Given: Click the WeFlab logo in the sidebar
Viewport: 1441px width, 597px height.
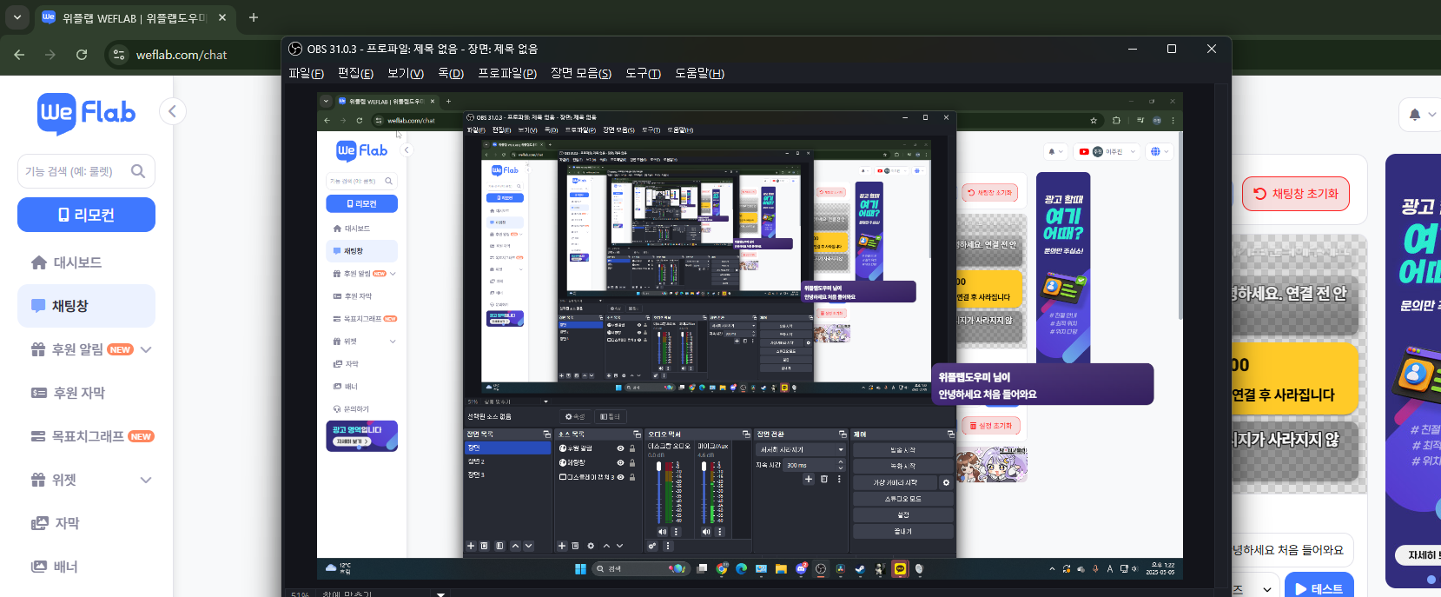Looking at the screenshot, I should pos(87,113).
